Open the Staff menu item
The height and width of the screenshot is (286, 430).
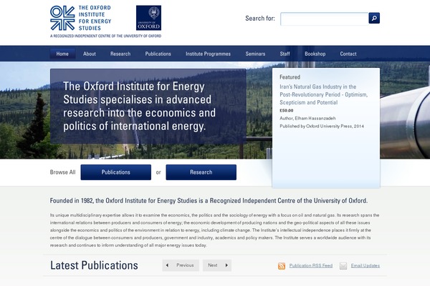click(x=285, y=54)
